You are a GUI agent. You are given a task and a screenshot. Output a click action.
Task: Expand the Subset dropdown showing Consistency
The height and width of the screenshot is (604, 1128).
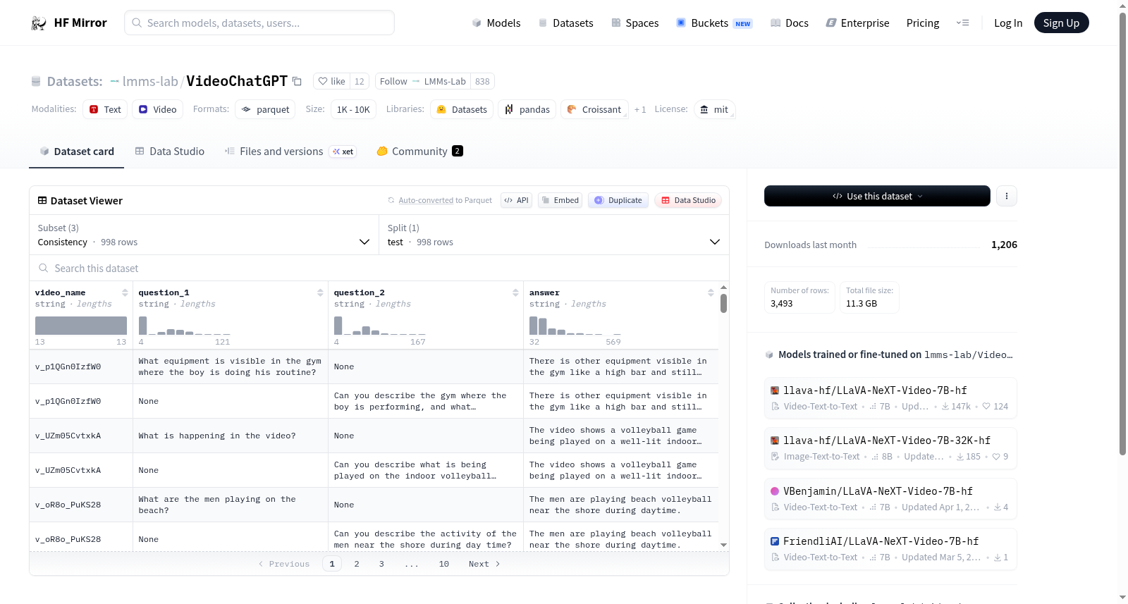coord(204,235)
